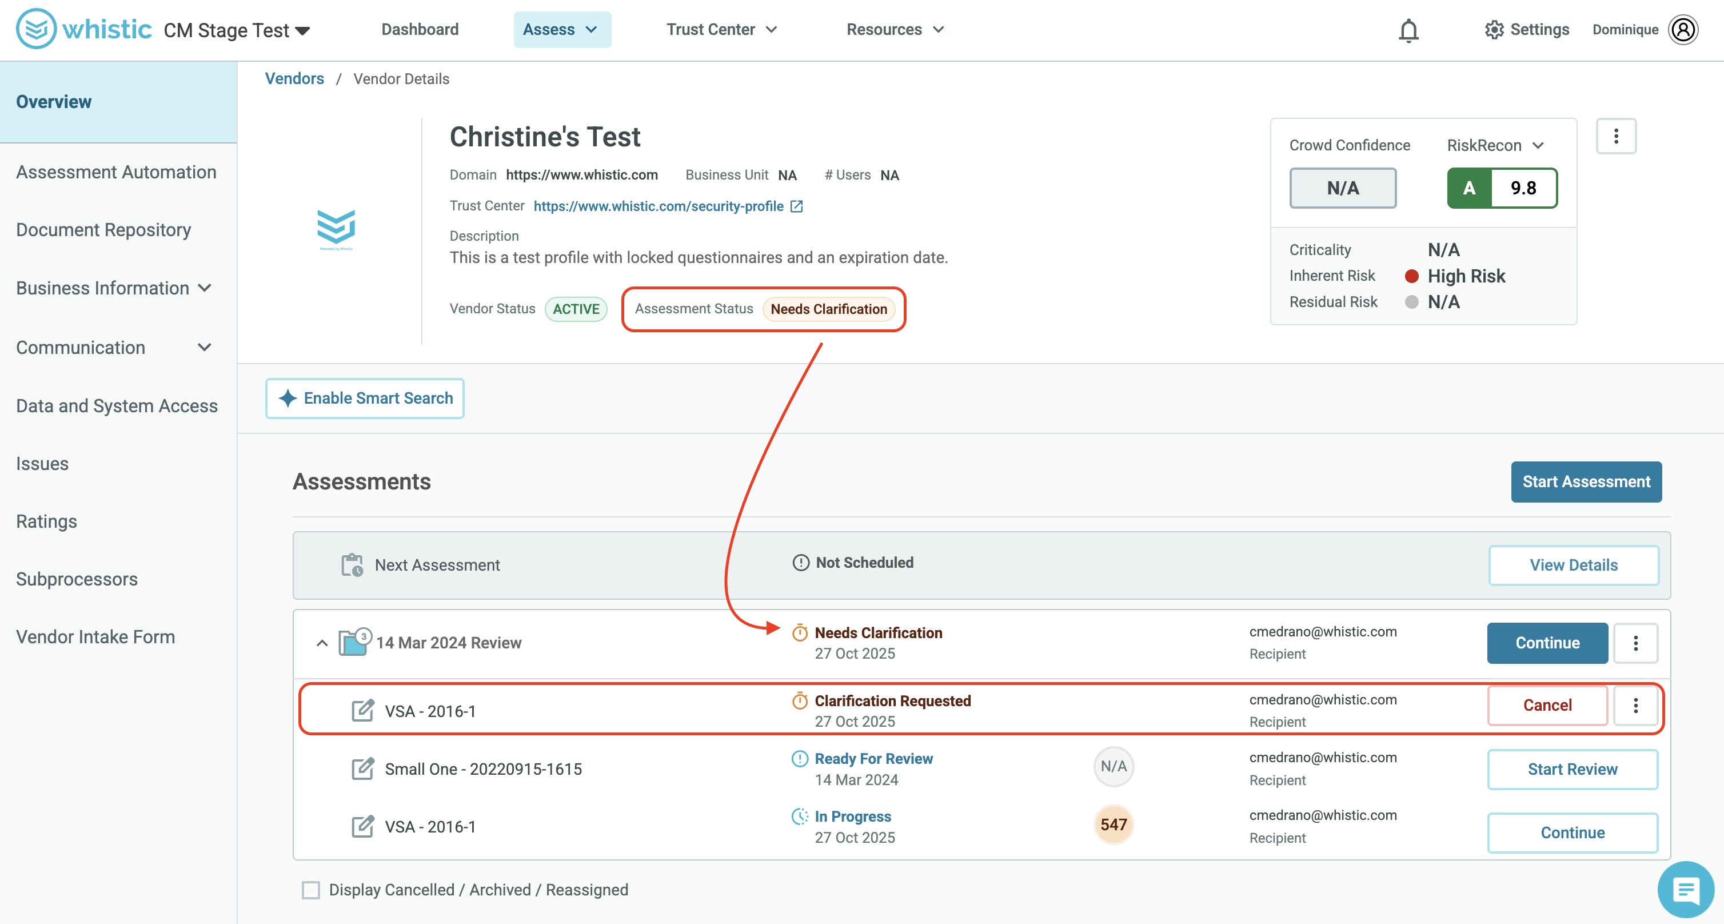Go to Dashboard
This screenshot has height=924, width=1724.
pyautogui.click(x=420, y=30)
